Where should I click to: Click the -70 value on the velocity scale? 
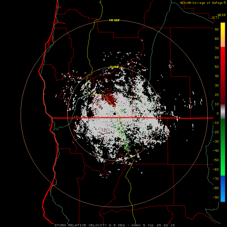pos(216,179)
